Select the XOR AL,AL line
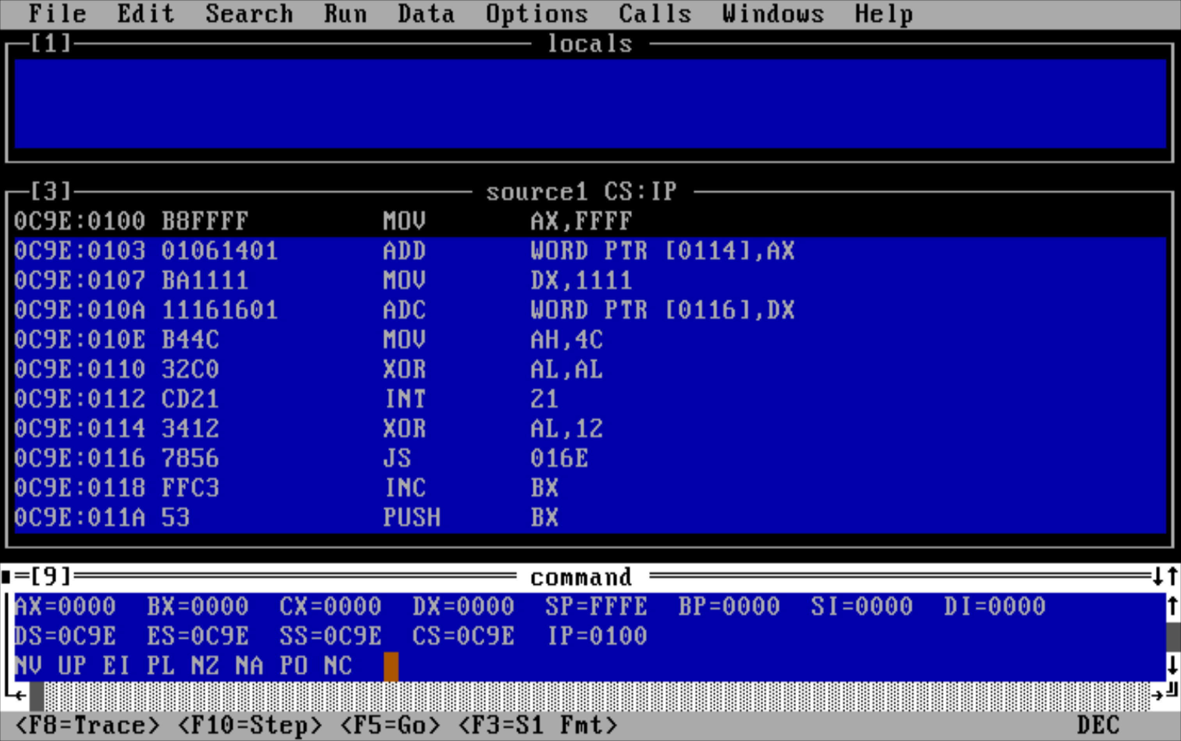Screen dimensions: 1181x741 (x=590, y=369)
